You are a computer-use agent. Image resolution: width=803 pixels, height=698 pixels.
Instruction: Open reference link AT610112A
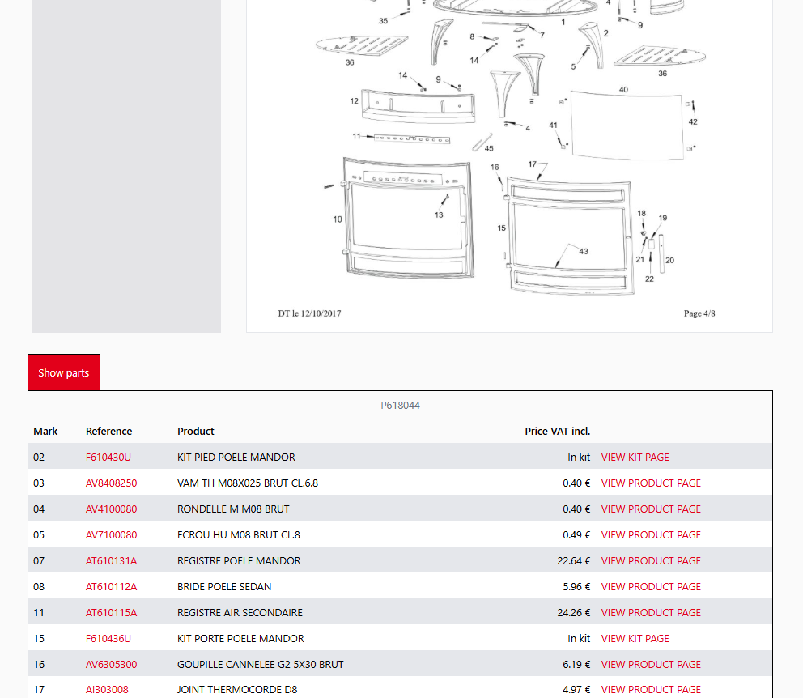[111, 586]
